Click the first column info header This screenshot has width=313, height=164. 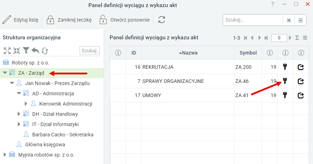tap(118, 53)
